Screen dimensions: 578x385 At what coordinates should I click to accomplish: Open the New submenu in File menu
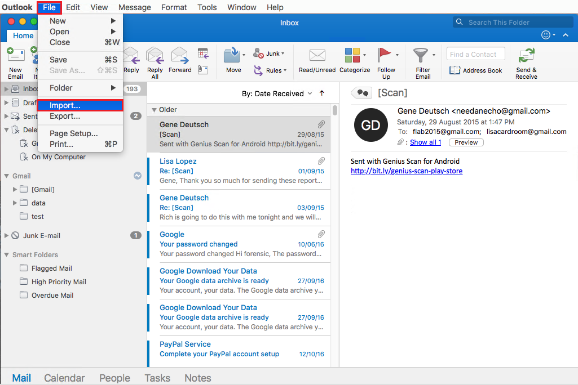tap(81, 21)
